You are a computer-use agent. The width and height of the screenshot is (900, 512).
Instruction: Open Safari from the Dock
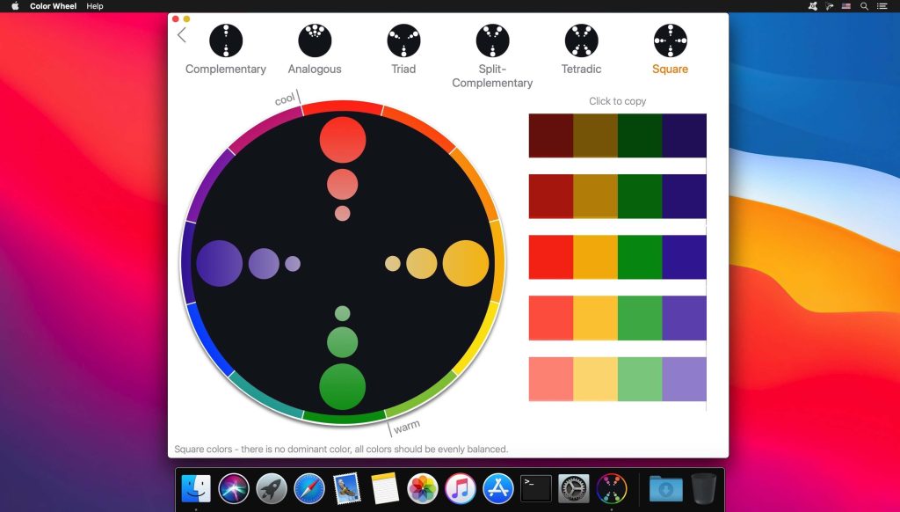point(309,488)
